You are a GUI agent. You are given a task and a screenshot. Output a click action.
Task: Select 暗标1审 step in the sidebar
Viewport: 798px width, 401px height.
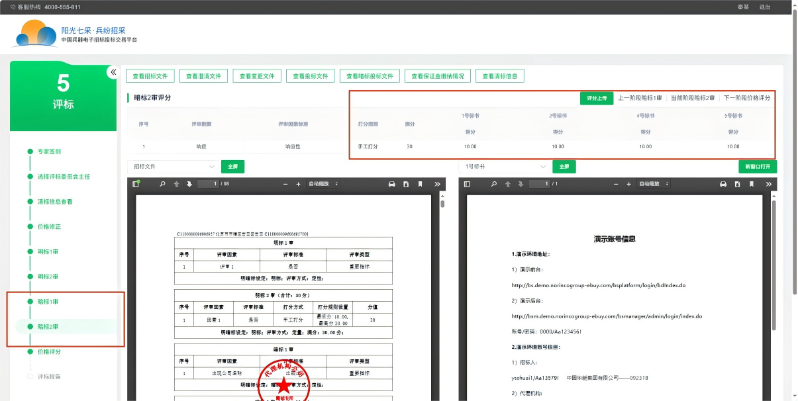pyautogui.click(x=48, y=302)
